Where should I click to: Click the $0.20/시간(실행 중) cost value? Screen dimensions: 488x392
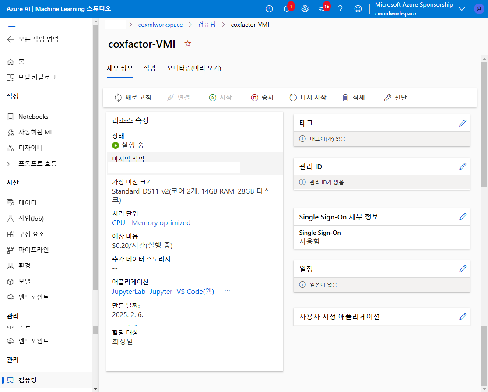pos(142,246)
